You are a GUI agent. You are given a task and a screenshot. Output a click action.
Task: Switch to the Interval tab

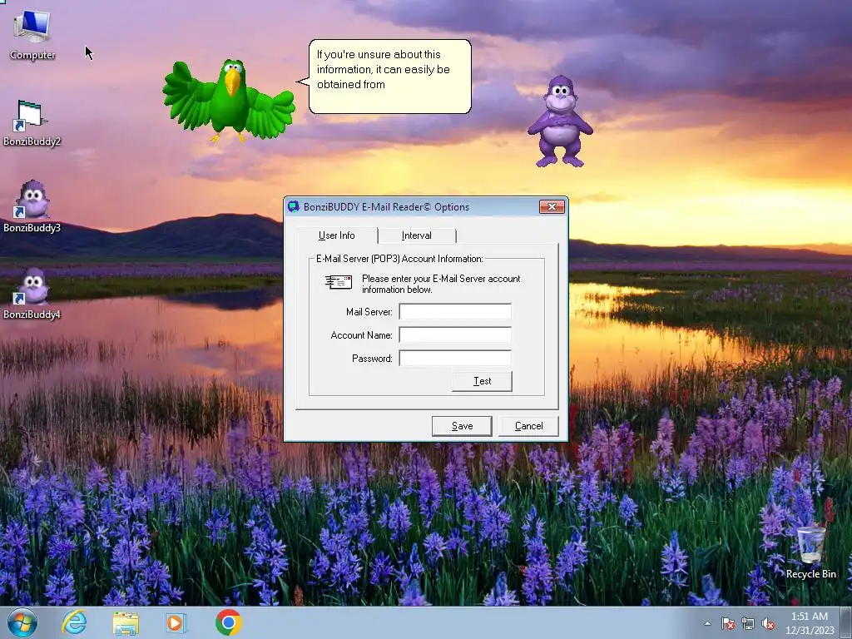click(417, 235)
